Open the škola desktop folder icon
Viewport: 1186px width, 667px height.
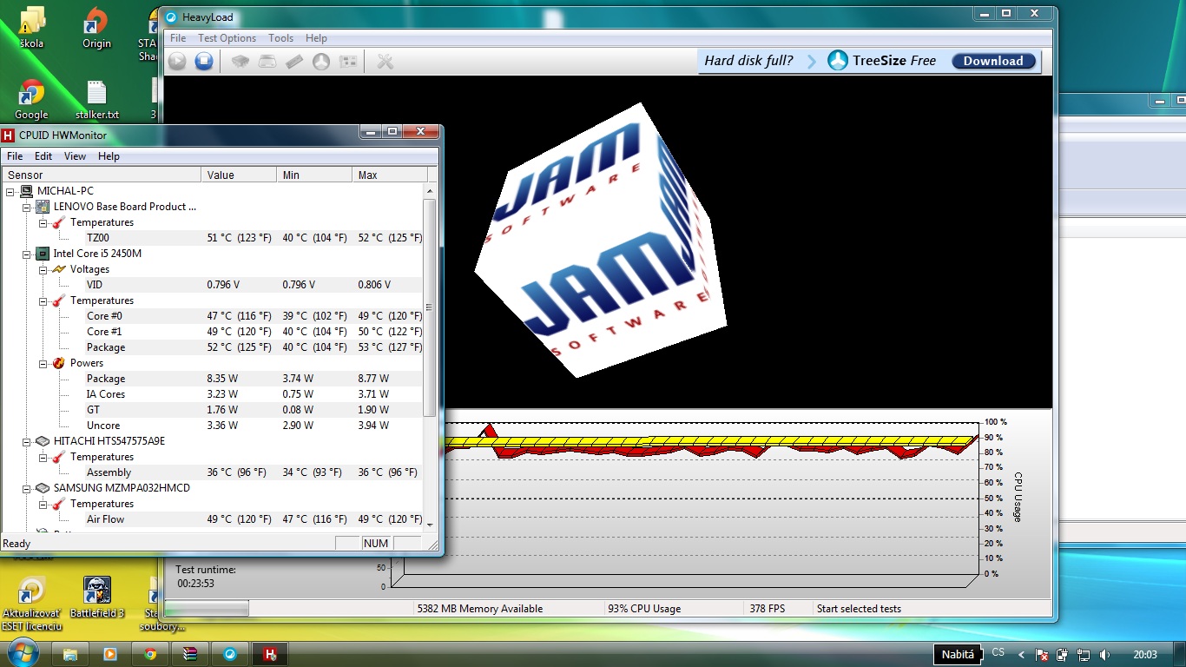pos(31,27)
